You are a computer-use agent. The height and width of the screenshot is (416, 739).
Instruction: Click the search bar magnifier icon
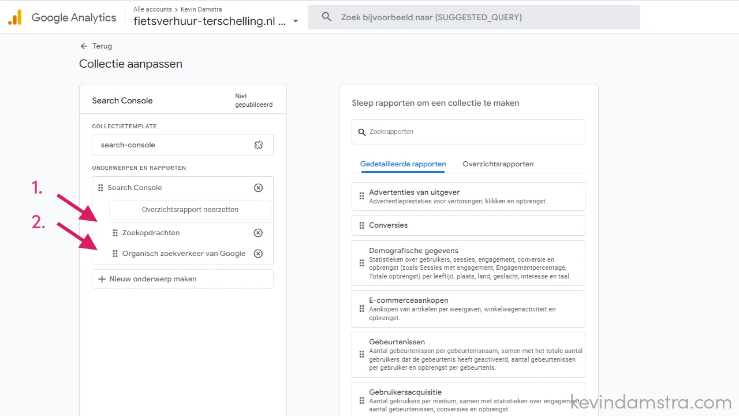[327, 17]
